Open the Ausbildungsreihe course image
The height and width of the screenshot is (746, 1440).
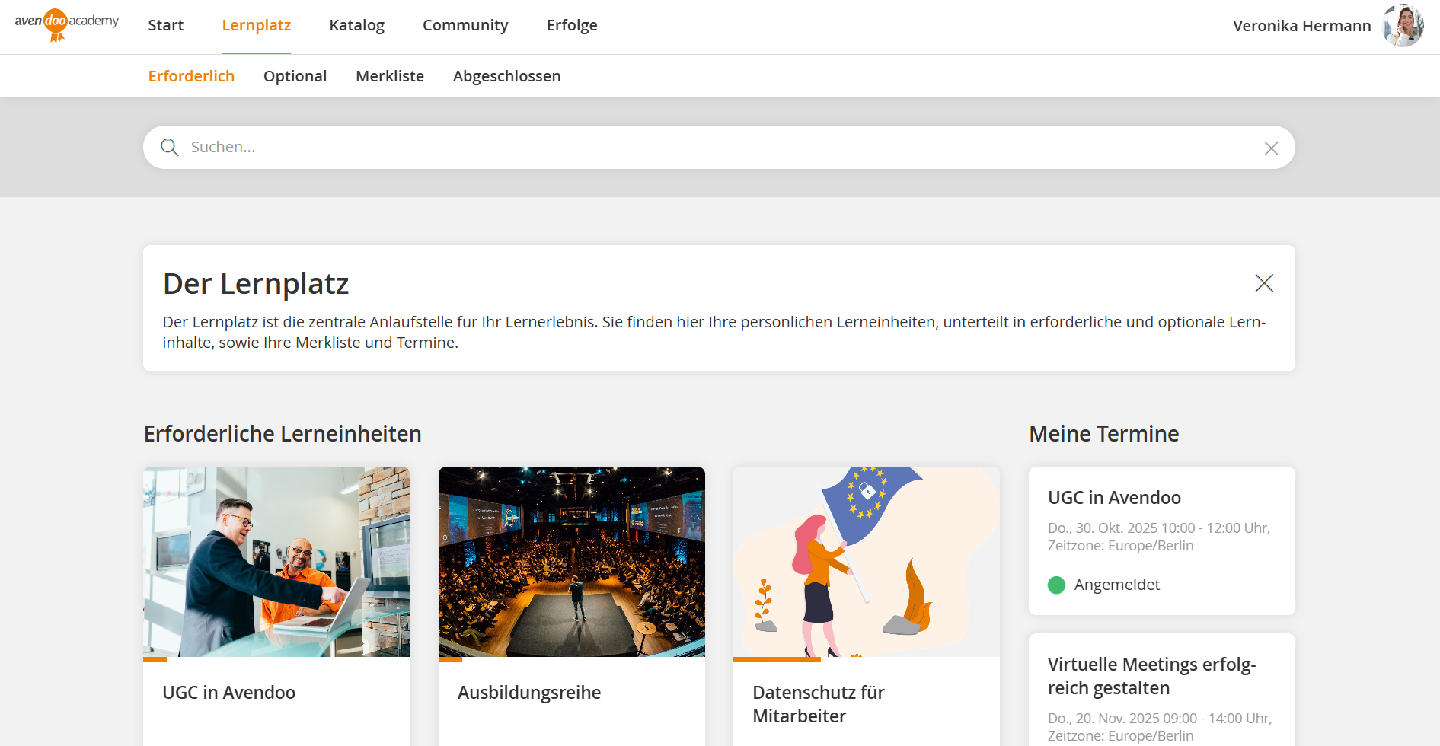571,562
